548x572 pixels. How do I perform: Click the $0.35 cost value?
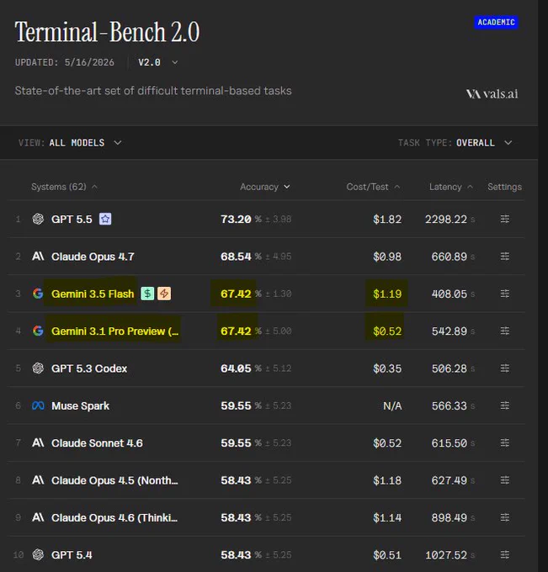(387, 368)
